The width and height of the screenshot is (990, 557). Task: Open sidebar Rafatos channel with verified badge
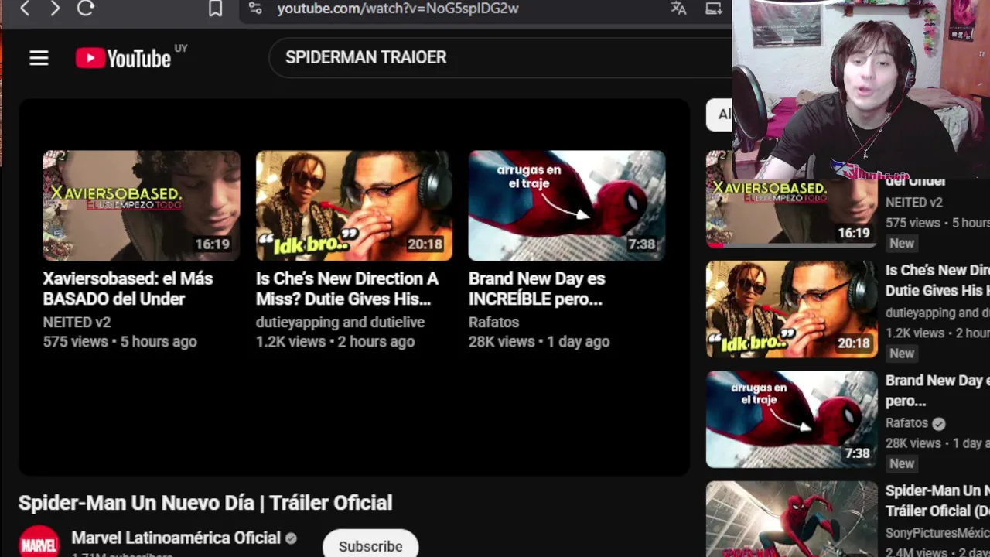coord(915,423)
